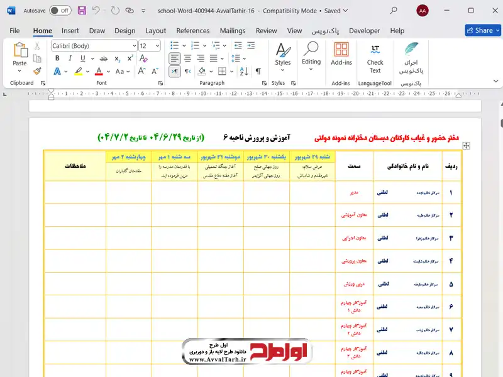
Task: Open the font size dropdown
Action: 157,45
